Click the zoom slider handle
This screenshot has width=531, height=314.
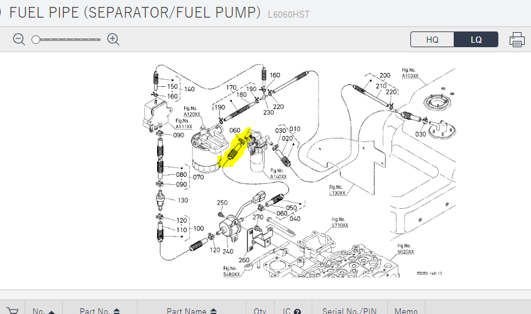point(36,40)
